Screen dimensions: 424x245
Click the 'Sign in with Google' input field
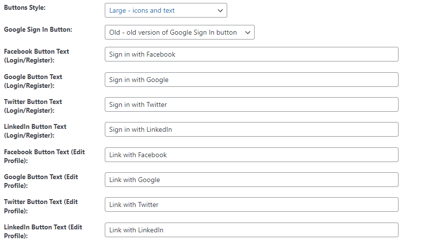(252, 80)
